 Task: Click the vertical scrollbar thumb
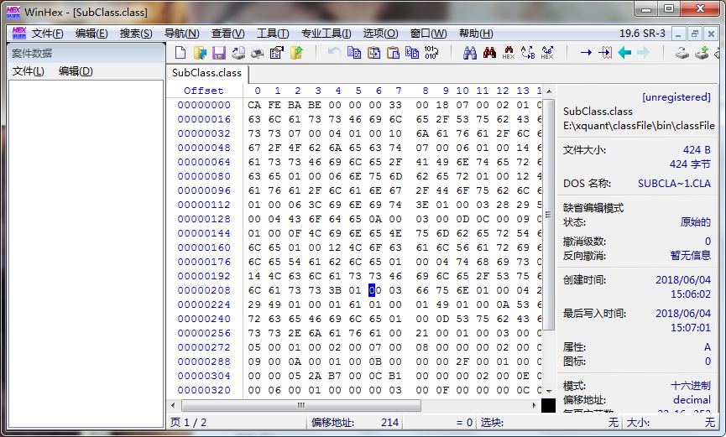tap(549, 215)
